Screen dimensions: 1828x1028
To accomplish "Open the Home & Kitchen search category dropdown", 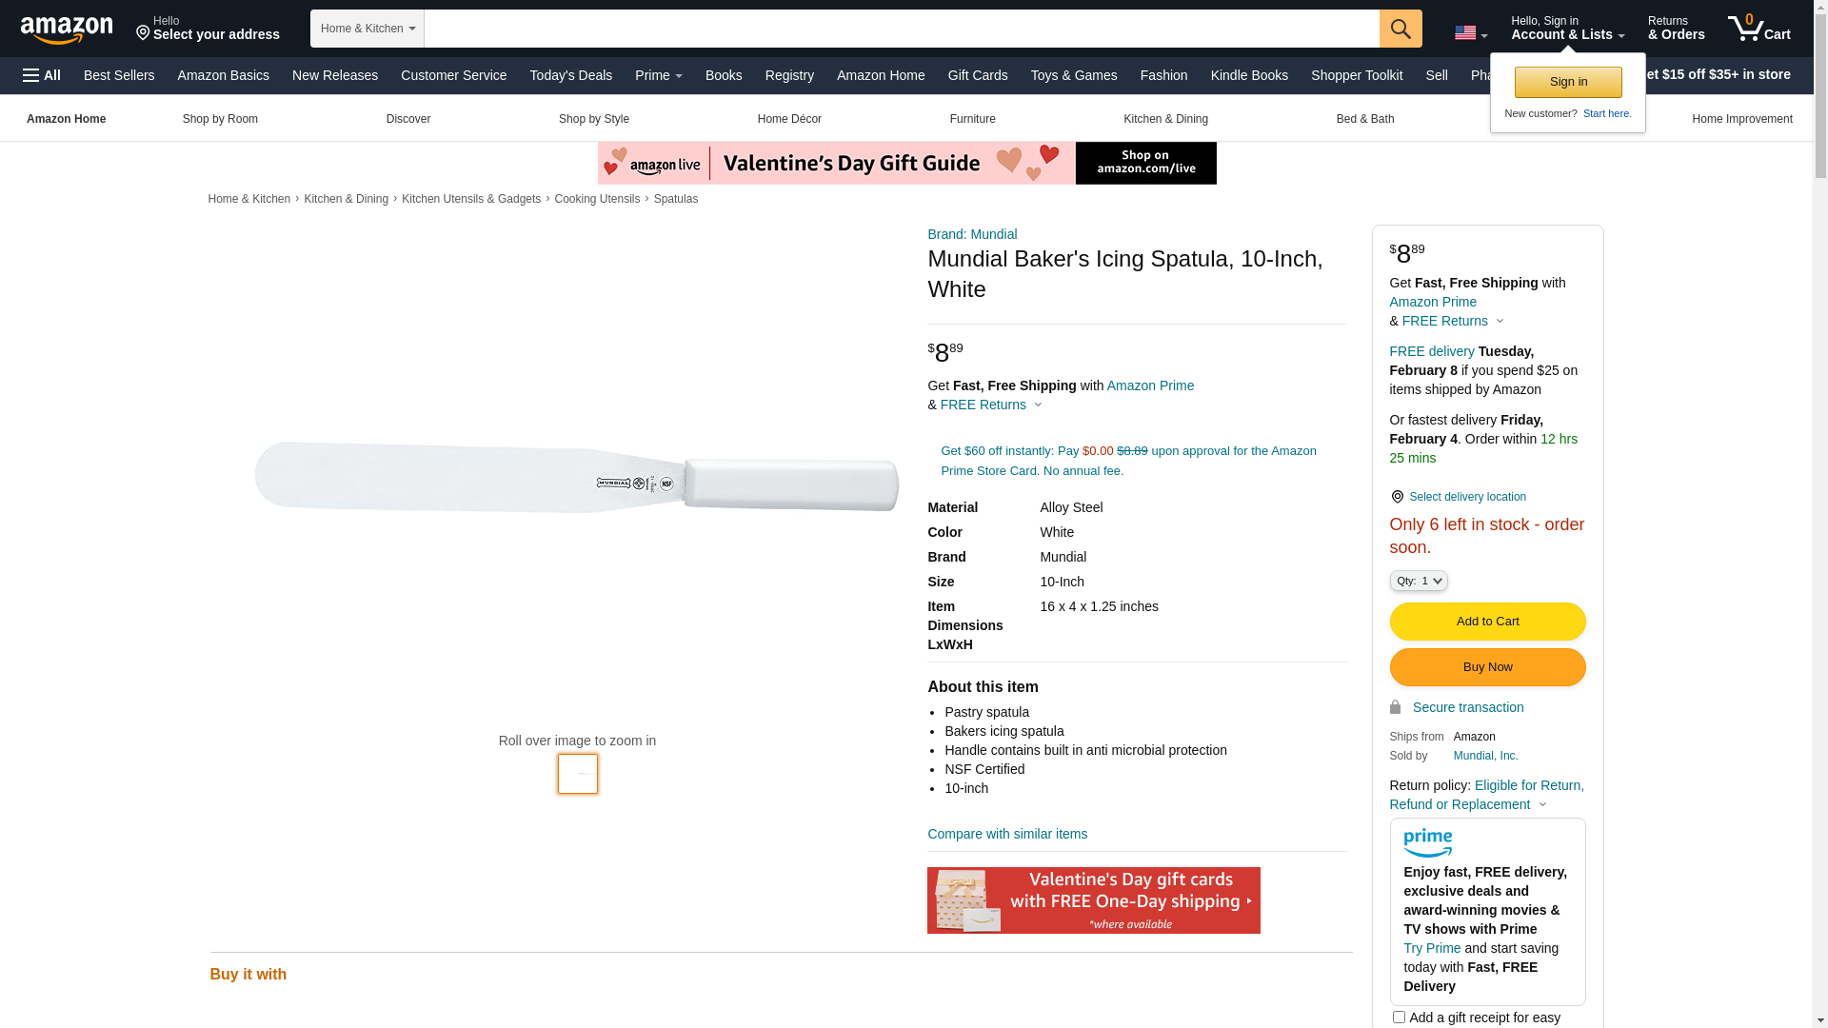I will tap(367, 29).
